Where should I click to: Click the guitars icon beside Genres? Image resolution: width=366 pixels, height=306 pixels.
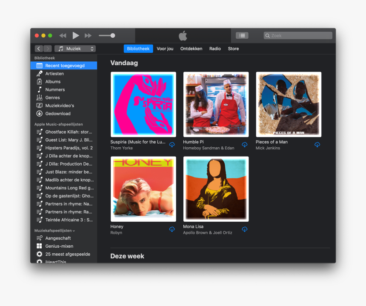(40, 97)
